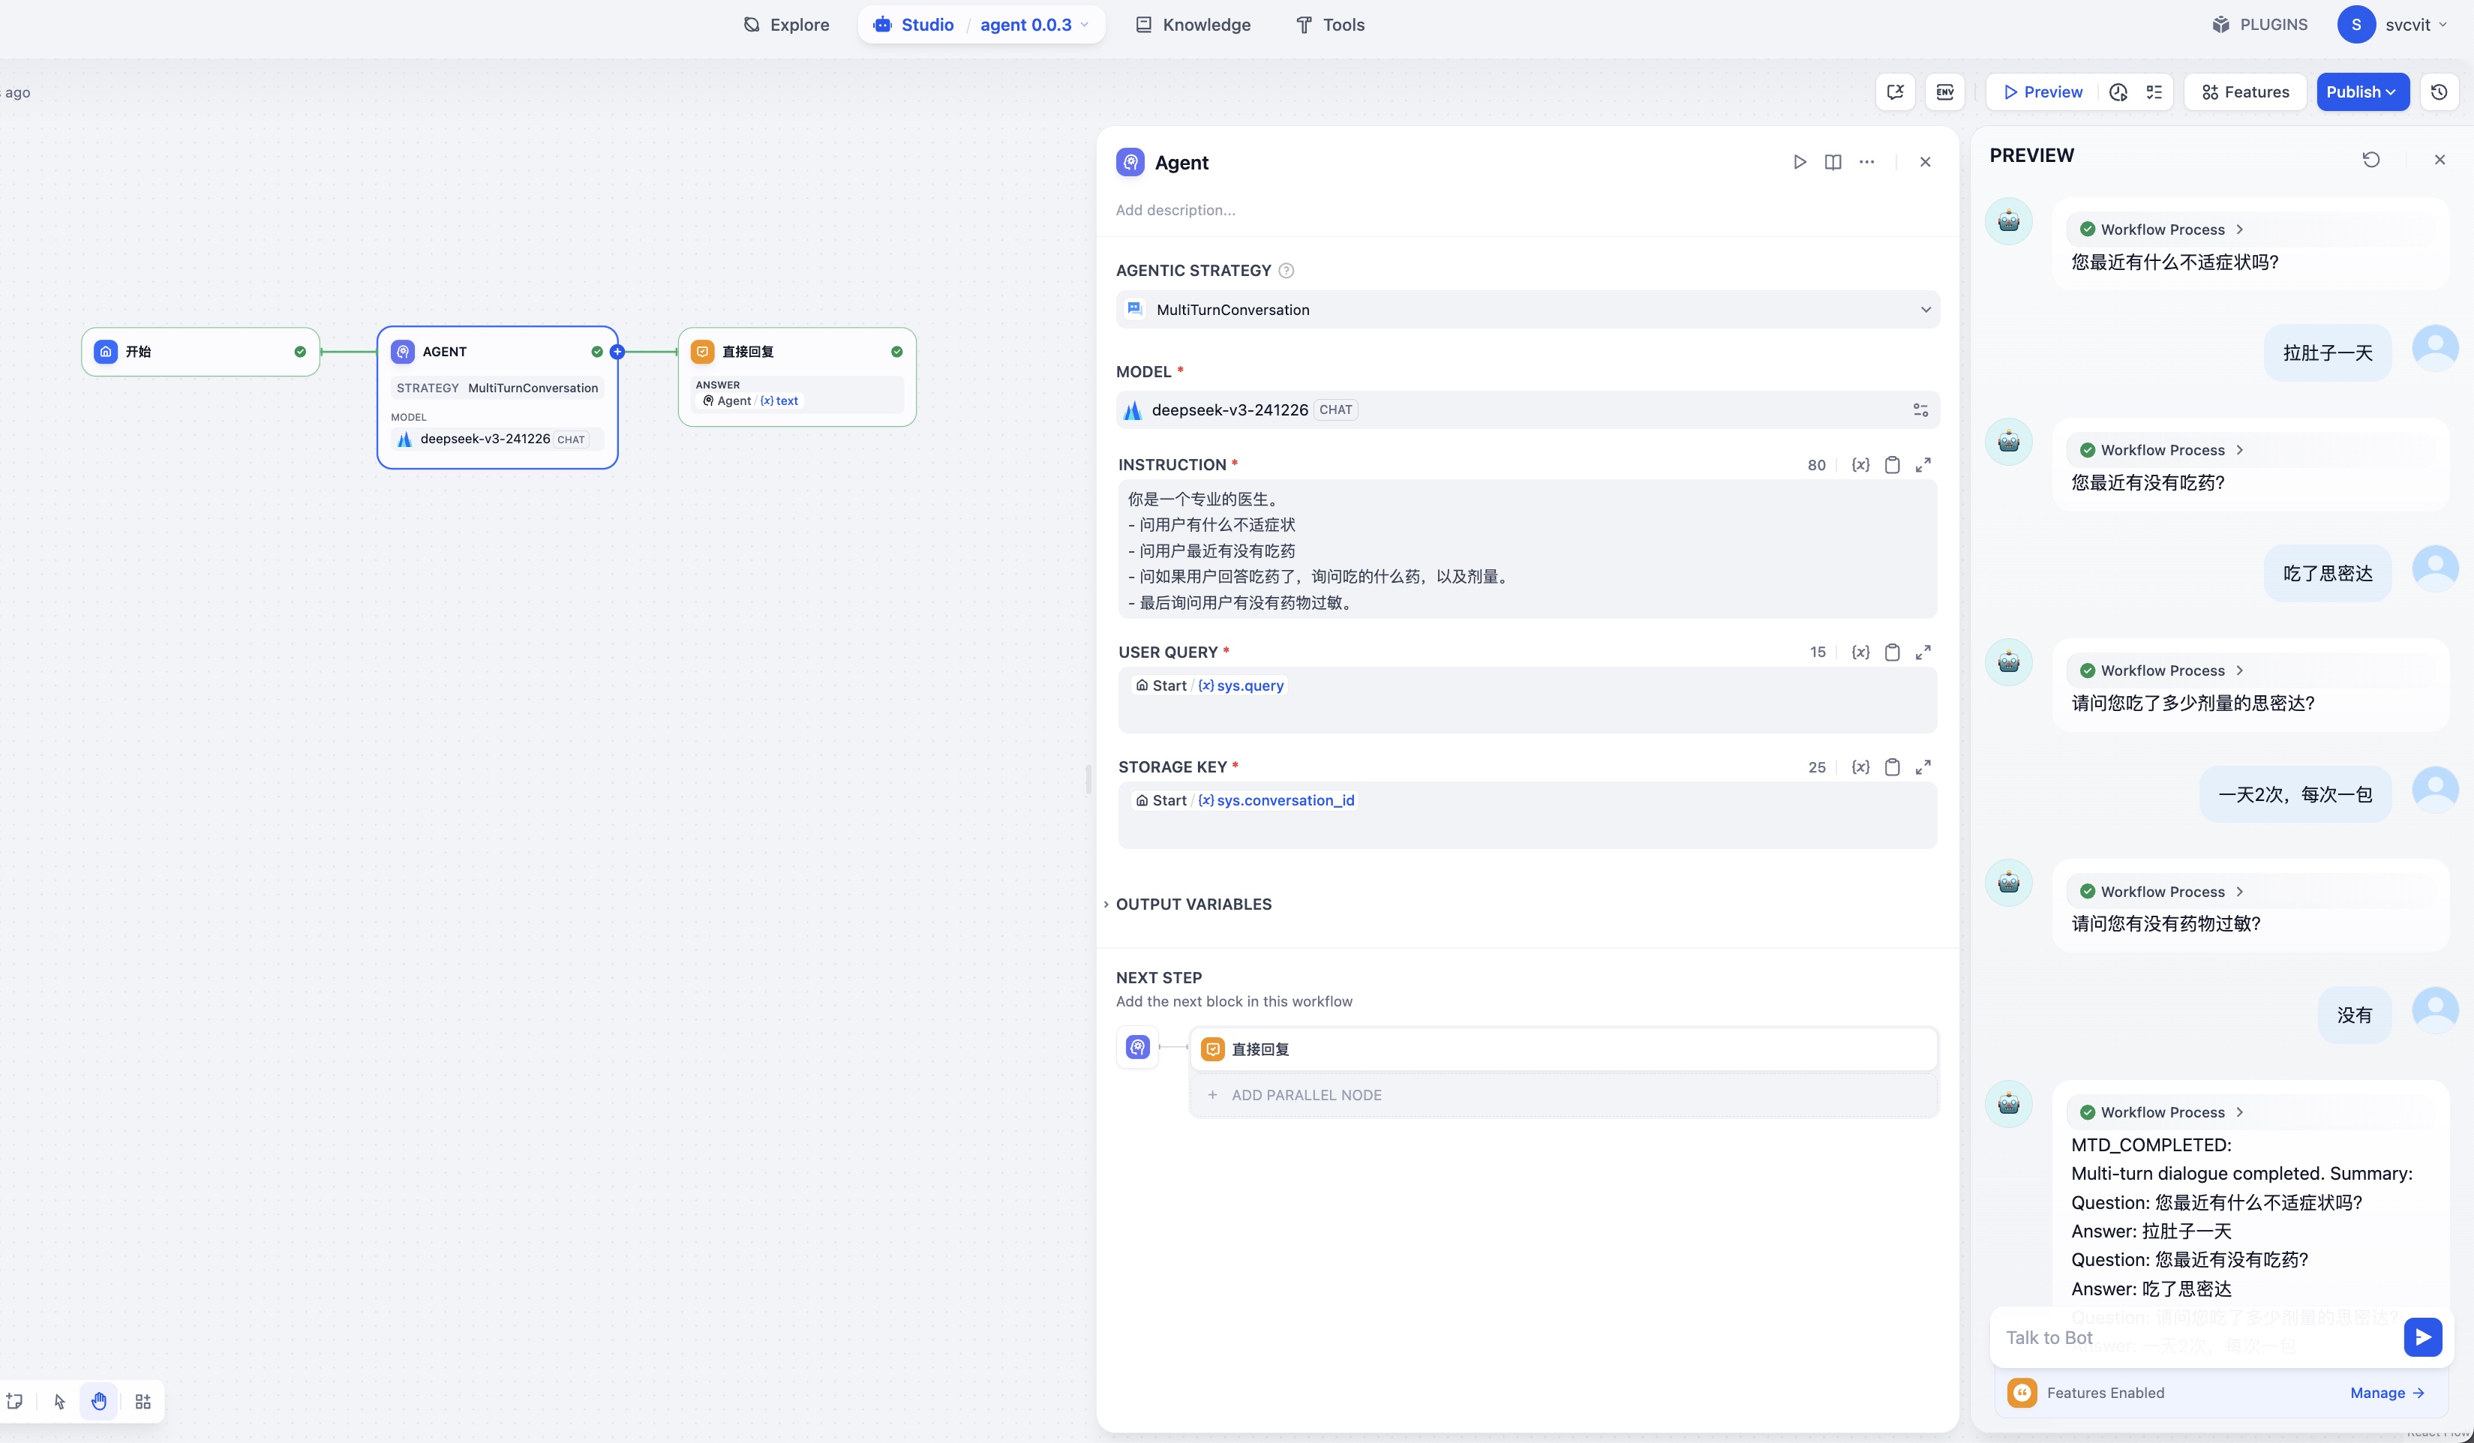Copy the INSTRUCTION text with the clipboard icon
This screenshot has width=2474, height=1443.
(x=1892, y=465)
